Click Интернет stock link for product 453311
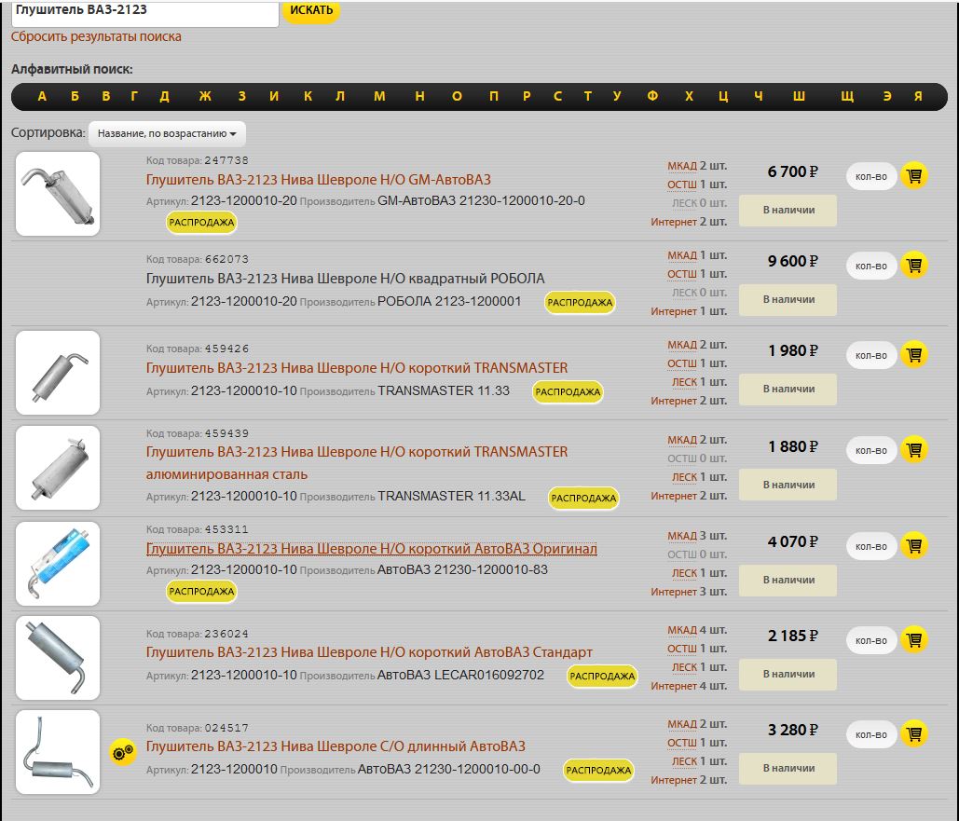959x821 pixels. tap(674, 592)
